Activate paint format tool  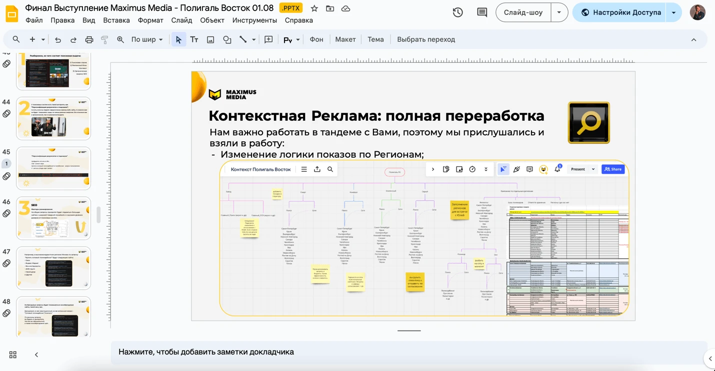tap(104, 39)
